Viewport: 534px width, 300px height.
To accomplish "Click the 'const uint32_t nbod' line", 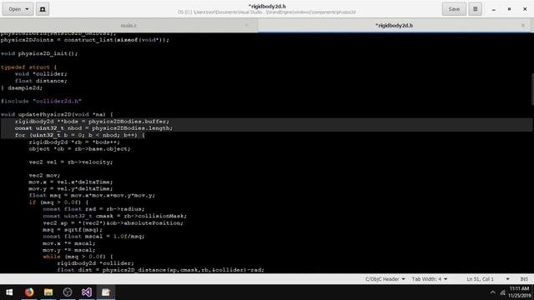I will point(93,128).
